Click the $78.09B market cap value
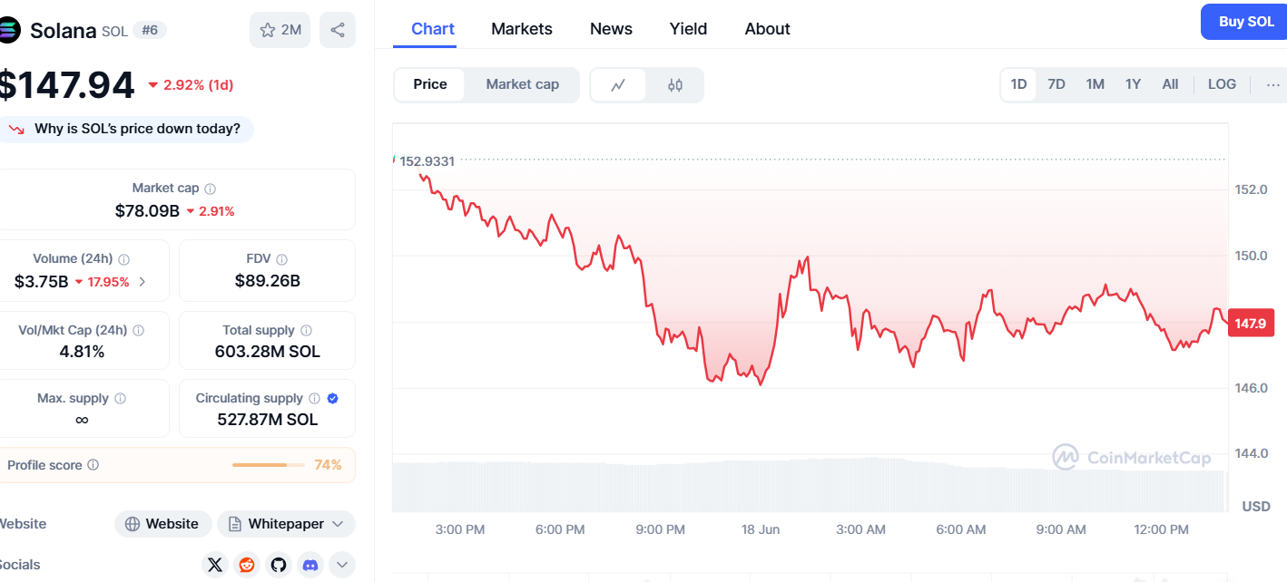1287x582 pixels. (147, 211)
